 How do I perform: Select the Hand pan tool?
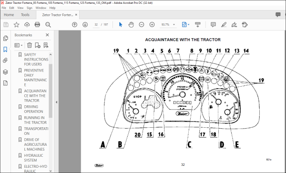click(x=131, y=25)
